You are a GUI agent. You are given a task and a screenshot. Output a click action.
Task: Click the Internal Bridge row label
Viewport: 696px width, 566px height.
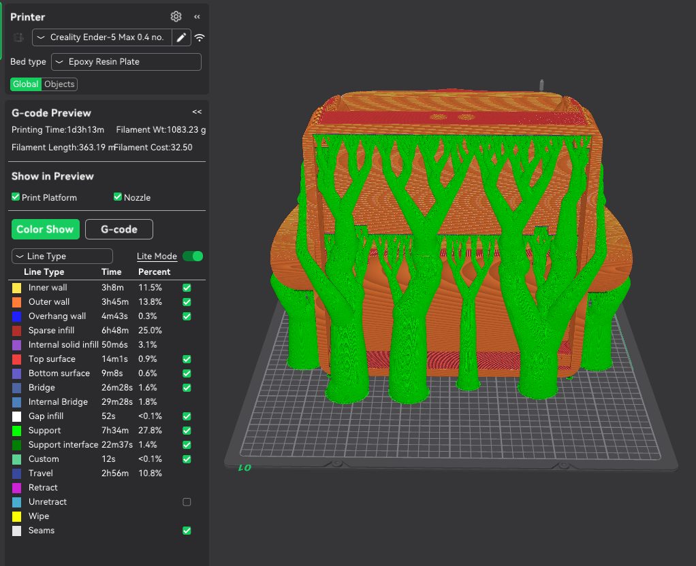point(58,402)
